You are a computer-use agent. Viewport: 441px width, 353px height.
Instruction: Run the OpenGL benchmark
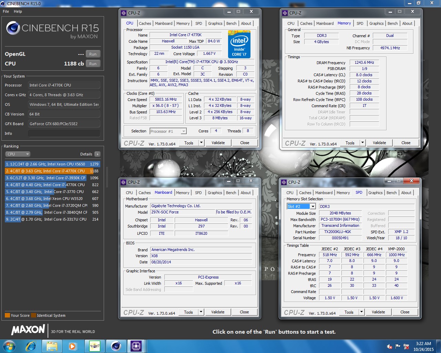coord(93,54)
